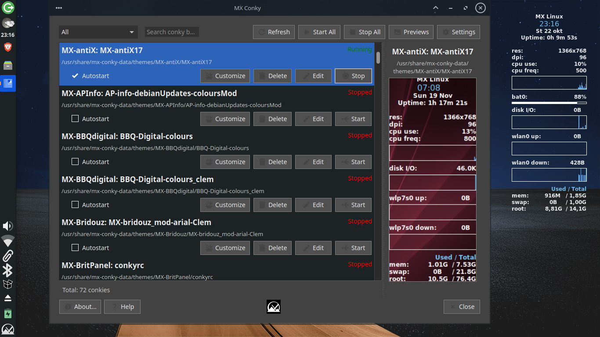
Task: Open the volume control in the system tray
Action: point(8,226)
